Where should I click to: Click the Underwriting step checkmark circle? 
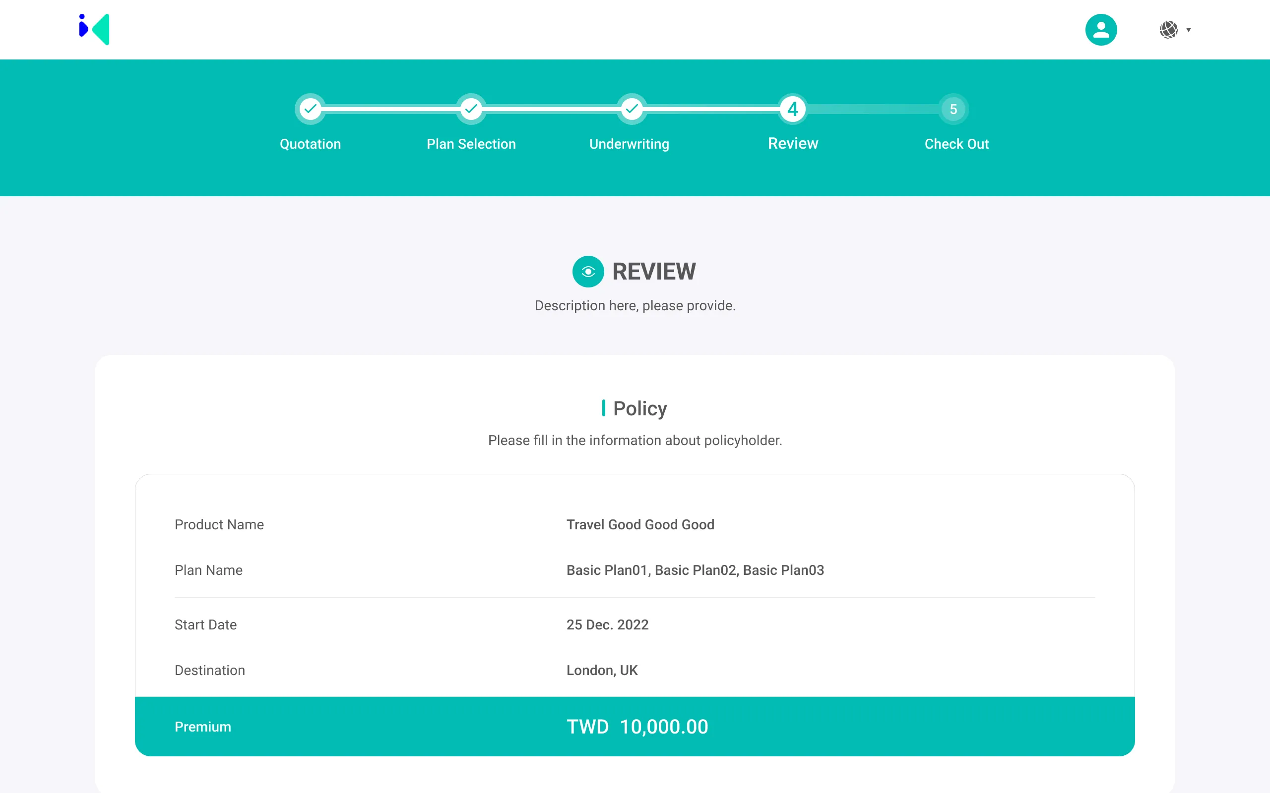pyautogui.click(x=632, y=109)
